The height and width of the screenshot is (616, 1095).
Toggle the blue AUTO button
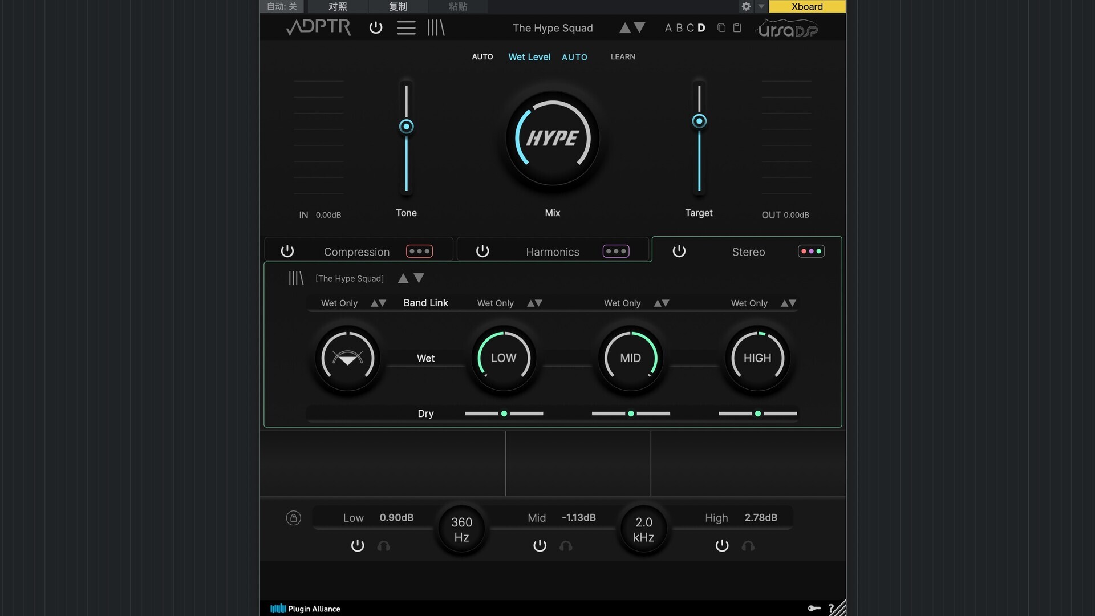574,57
